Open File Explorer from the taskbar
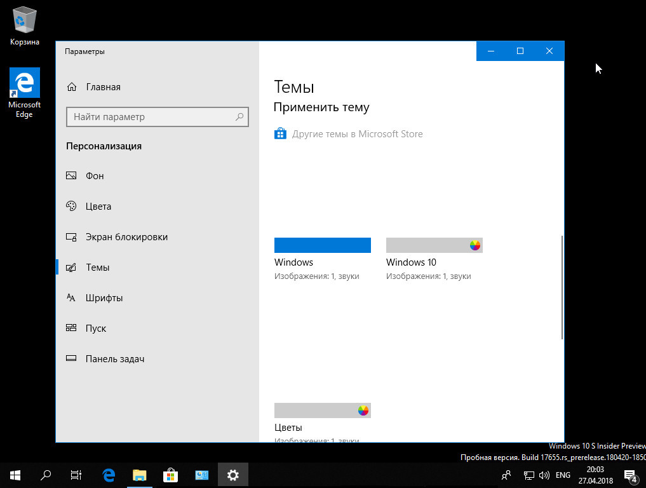This screenshot has width=646, height=488. point(140,475)
